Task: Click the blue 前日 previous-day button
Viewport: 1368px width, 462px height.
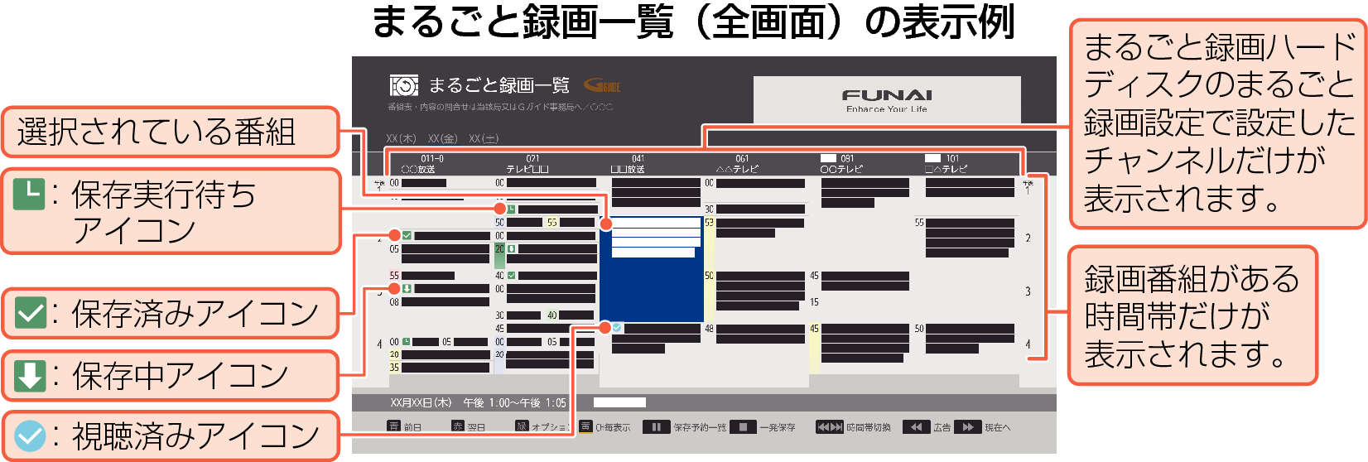Action: [x=404, y=427]
